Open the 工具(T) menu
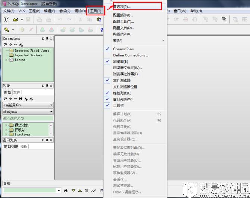 pyautogui.click(x=96, y=11)
